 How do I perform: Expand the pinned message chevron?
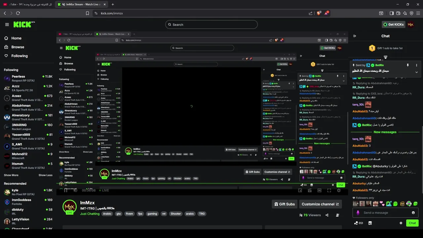[x=416, y=72]
